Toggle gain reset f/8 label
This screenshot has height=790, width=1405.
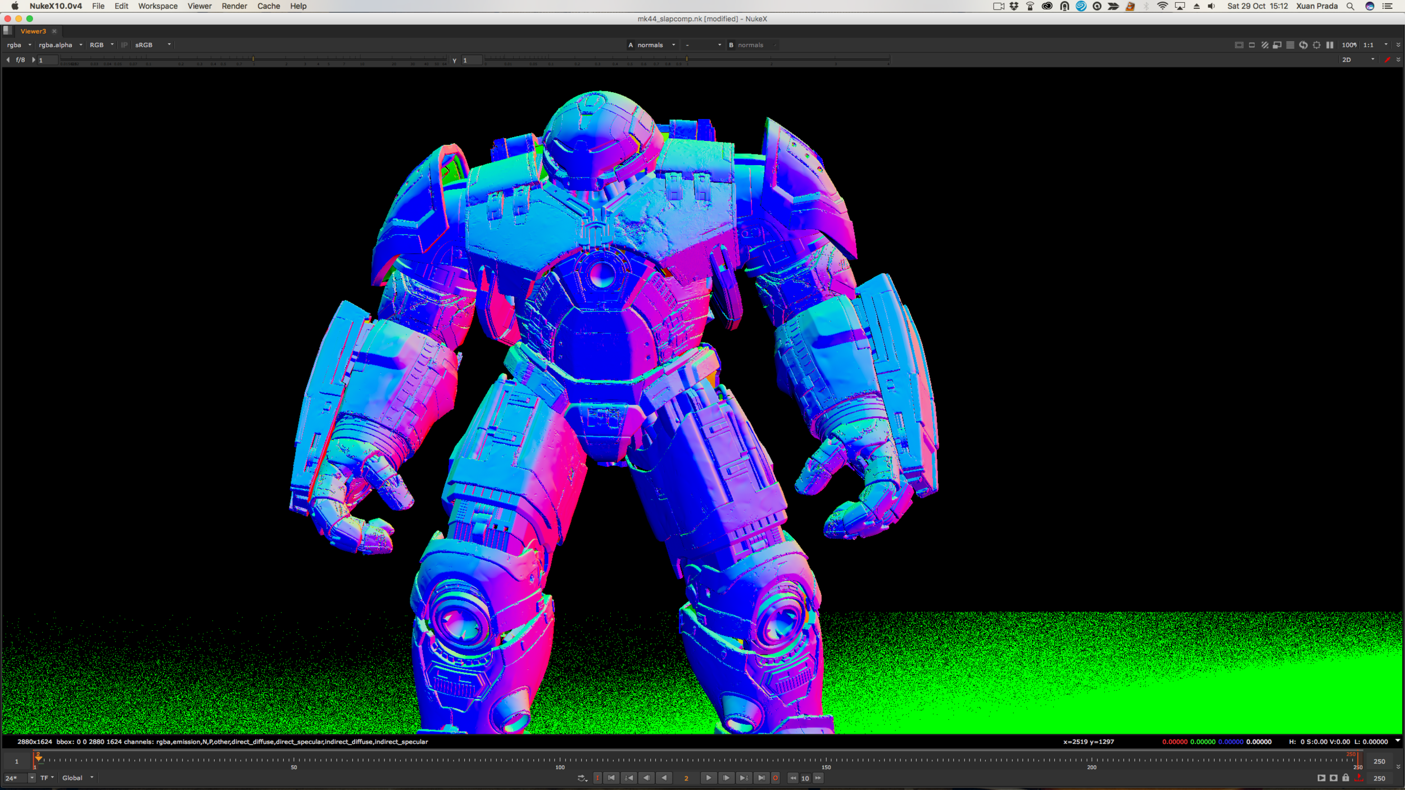click(20, 60)
